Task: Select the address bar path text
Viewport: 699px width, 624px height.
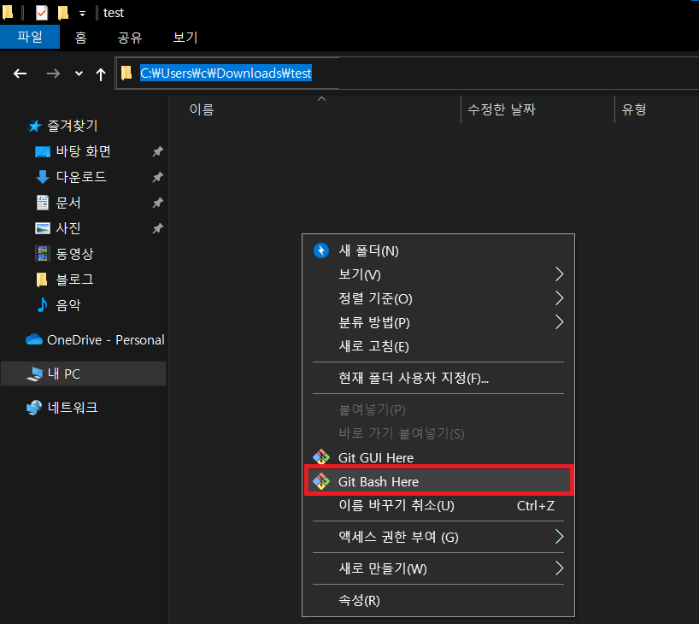Action: (226, 74)
